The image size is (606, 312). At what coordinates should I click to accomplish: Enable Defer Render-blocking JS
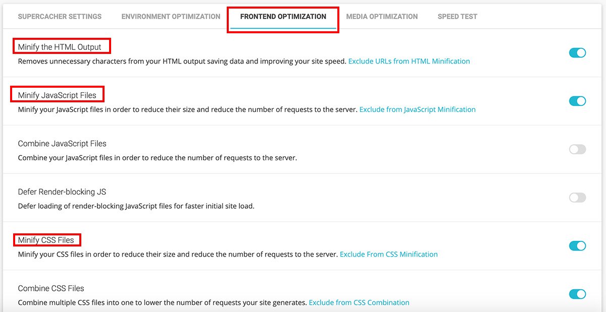[x=577, y=198]
